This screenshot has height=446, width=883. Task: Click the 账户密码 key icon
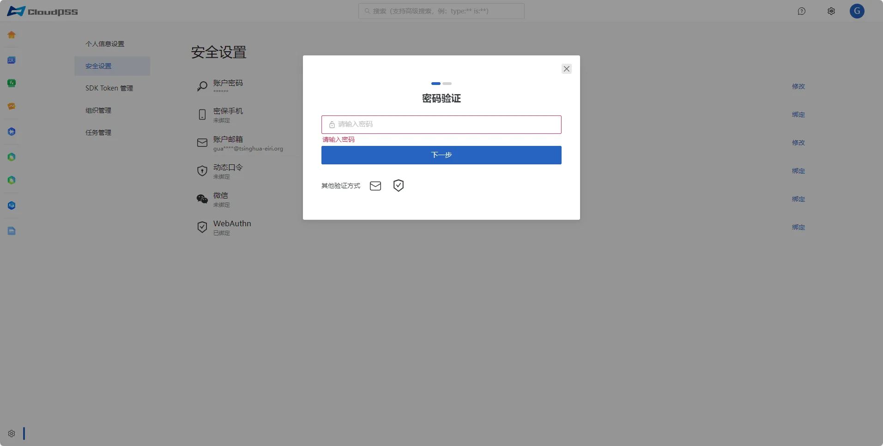click(202, 86)
